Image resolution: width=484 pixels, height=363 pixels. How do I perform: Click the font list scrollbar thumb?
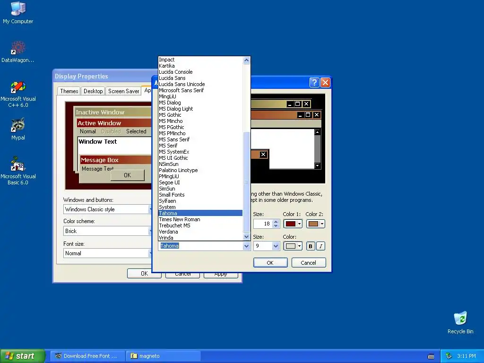coord(246,181)
